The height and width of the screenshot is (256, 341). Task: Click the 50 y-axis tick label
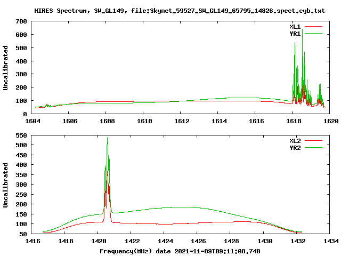click(23, 234)
